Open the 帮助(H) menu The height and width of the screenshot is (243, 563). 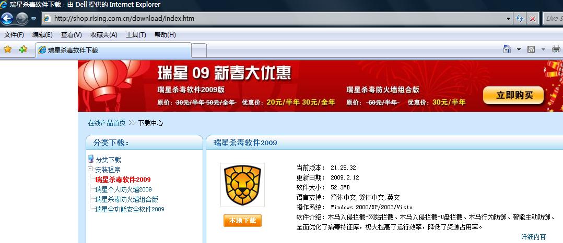pos(165,35)
